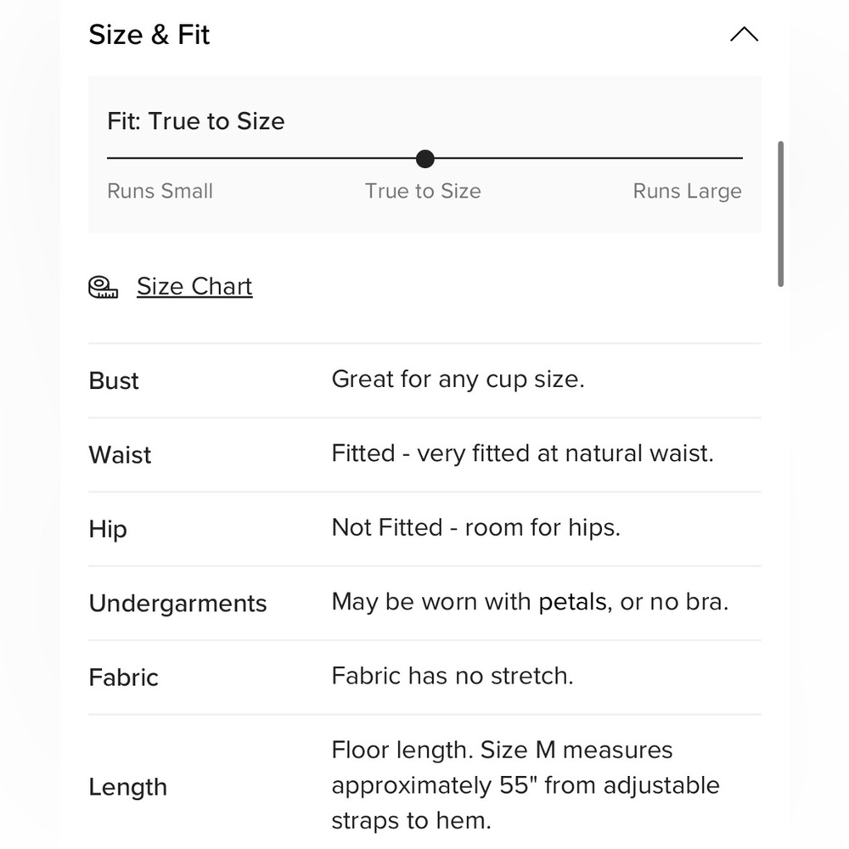The width and height of the screenshot is (849, 849).
Task: Select the Runs Small label
Action: [x=160, y=191]
